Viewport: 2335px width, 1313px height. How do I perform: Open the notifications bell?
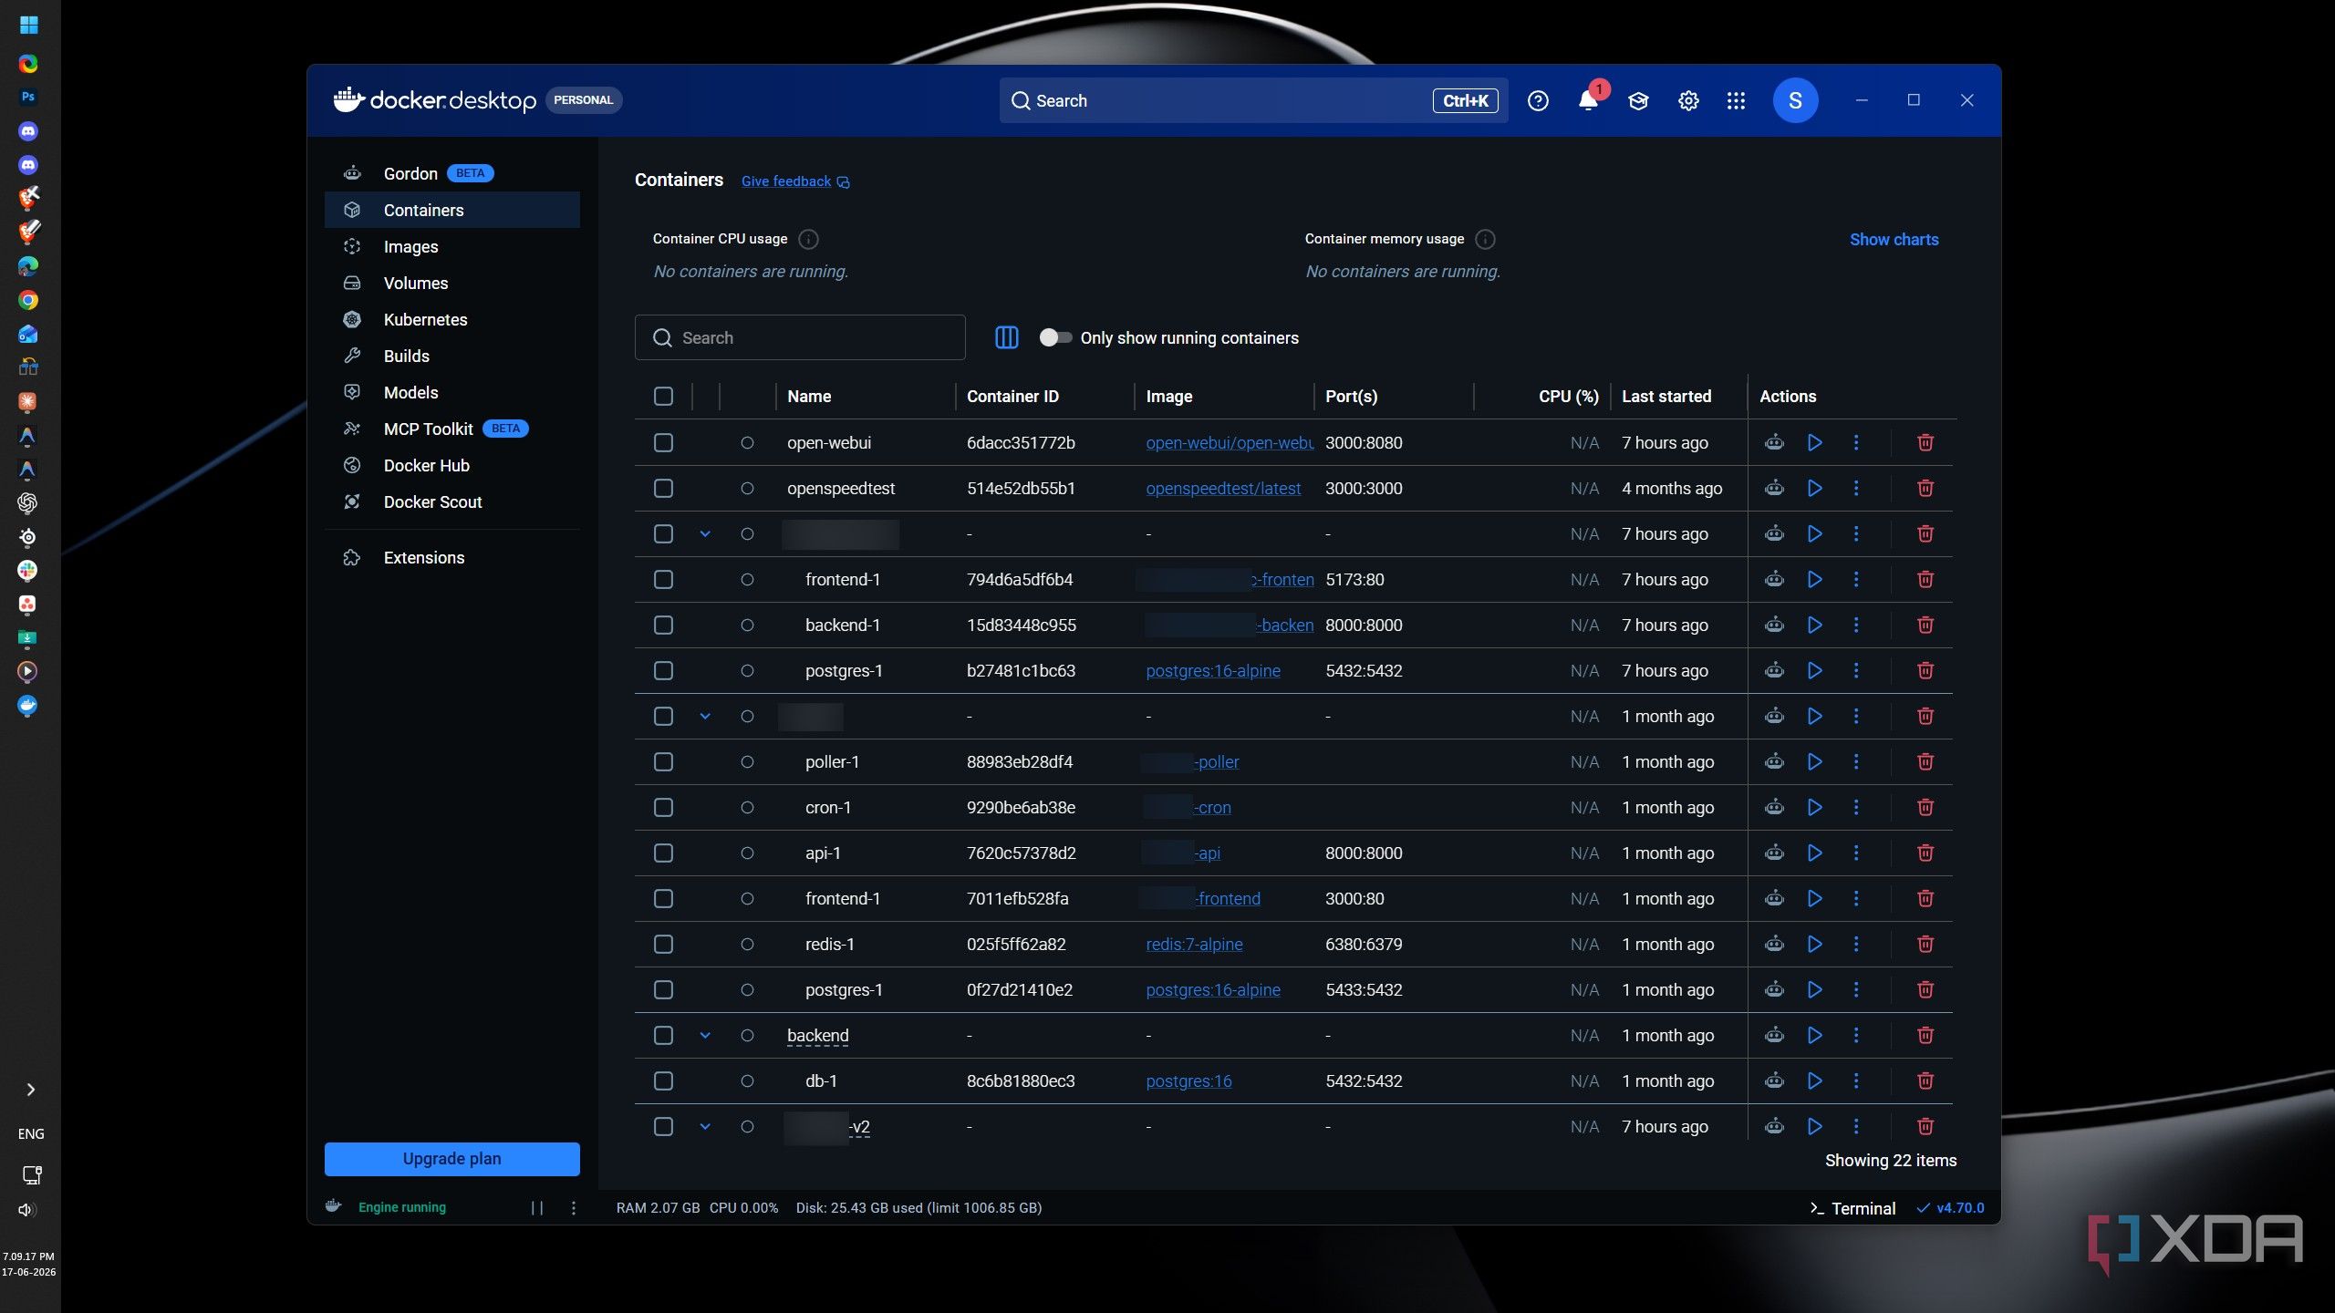coord(1588,100)
